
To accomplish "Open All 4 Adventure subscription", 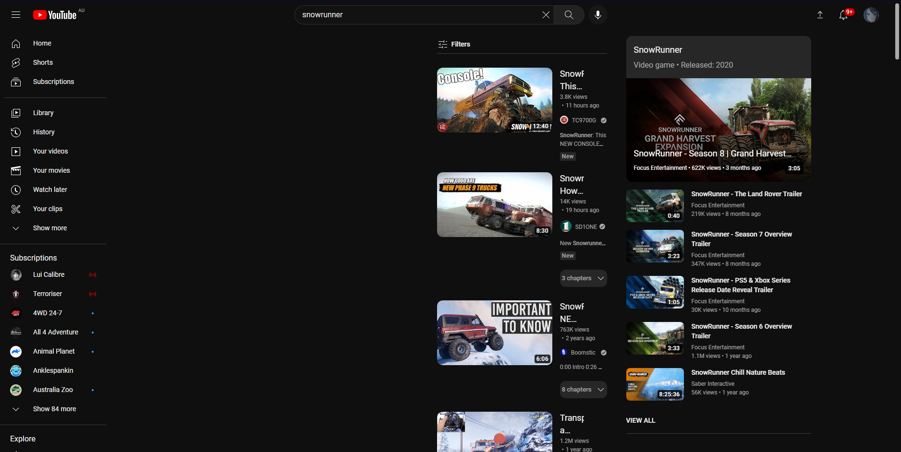I will point(55,332).
